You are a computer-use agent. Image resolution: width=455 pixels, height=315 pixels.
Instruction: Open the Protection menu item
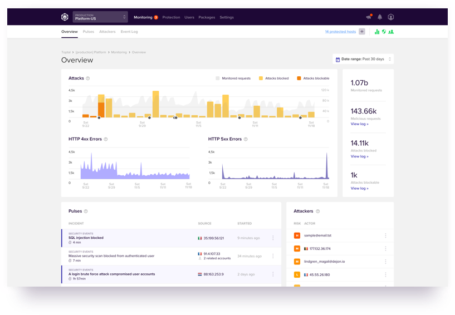point(171,17)
